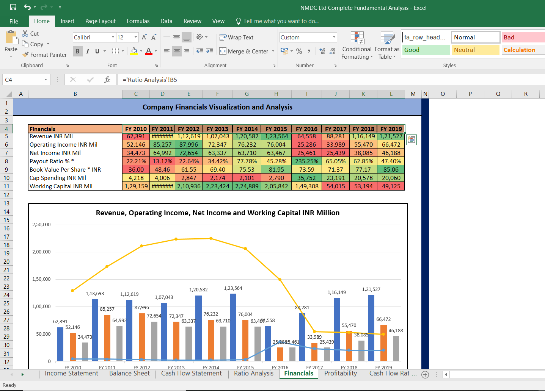Click the Decrease Decimal icon

pyautogui.click(x=332, y=51)
